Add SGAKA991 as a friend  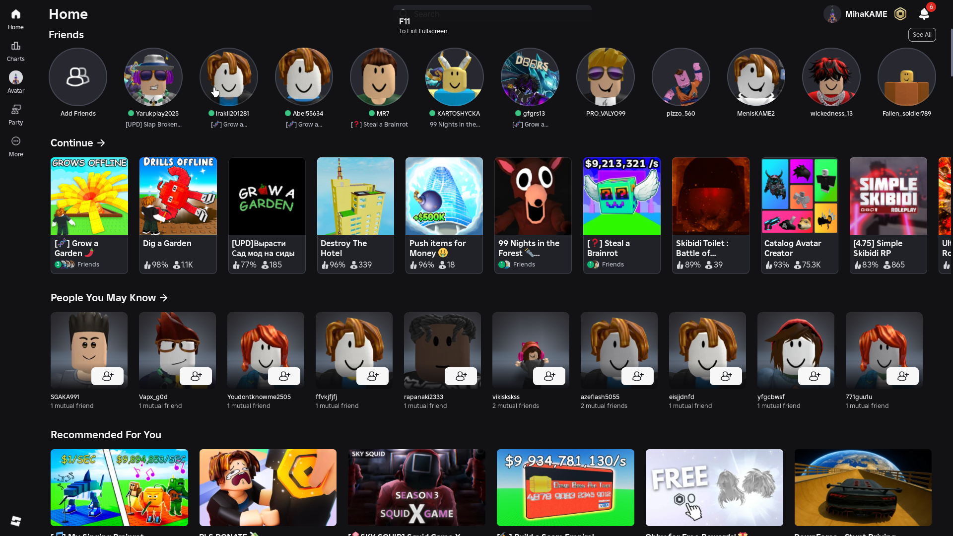click(107, 376)
